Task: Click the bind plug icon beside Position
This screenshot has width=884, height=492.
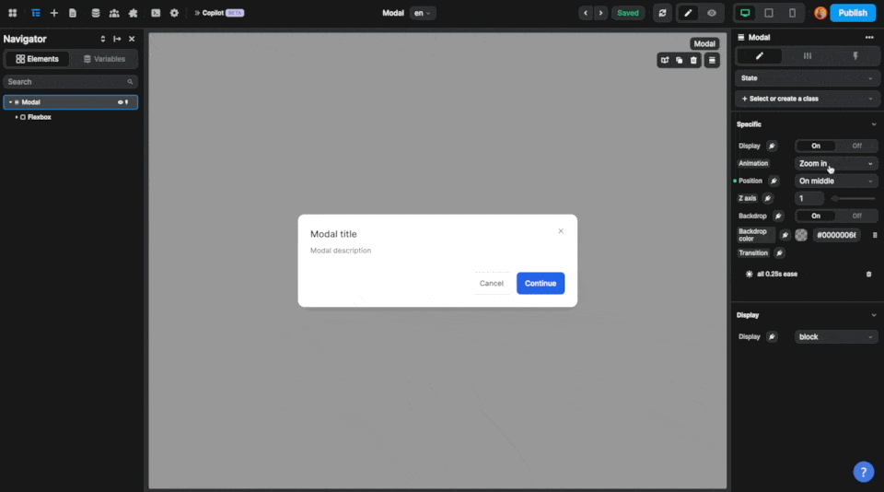Action: 774,182
